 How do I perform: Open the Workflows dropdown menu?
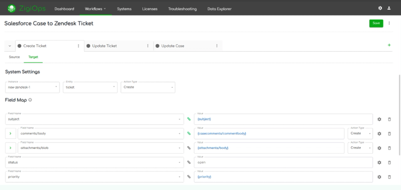point(96,8)
